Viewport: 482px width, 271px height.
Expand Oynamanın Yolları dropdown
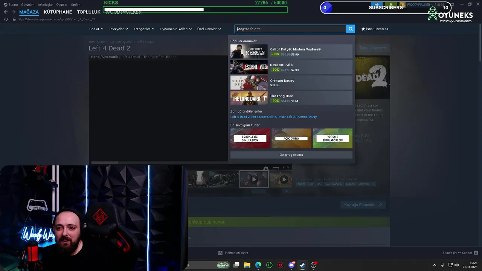(176, 29)
